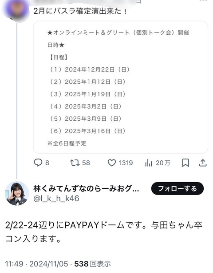Open the @l_k_h_k46 handle link
This screenshot has width=213, height=273.
point(56,199)
